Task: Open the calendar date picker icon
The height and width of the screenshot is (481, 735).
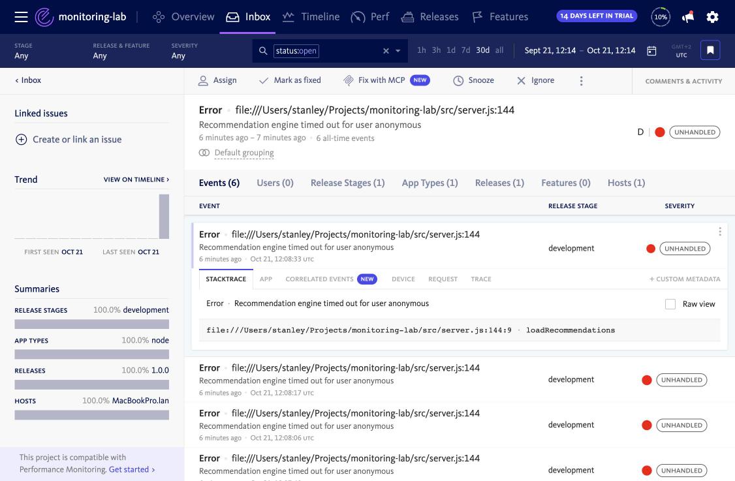Action: coord(651,51)
